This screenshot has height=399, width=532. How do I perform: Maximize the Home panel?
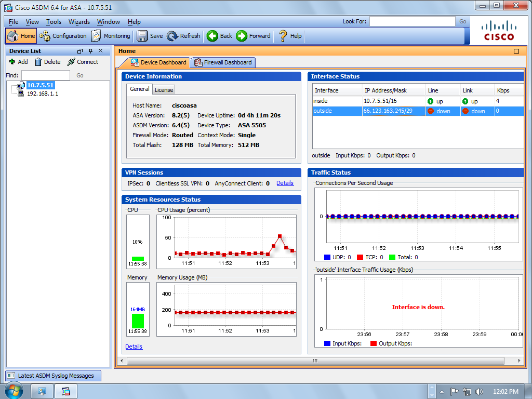tap(516, 51)
